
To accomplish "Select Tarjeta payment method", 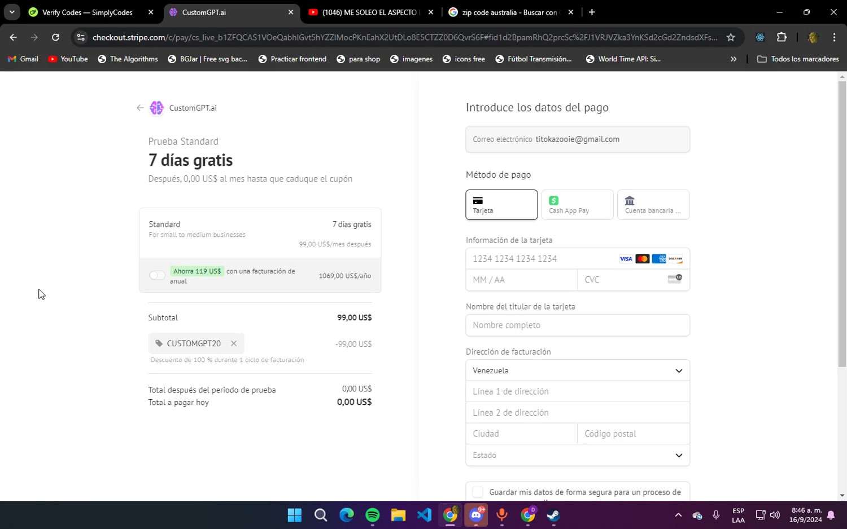I will pyautogui.click(x=501, y=205).
